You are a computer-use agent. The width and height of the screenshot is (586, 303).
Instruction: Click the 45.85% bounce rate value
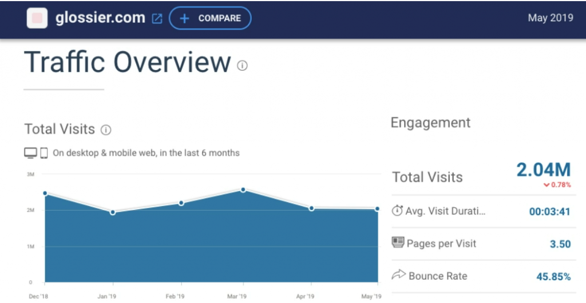point(553,277)
